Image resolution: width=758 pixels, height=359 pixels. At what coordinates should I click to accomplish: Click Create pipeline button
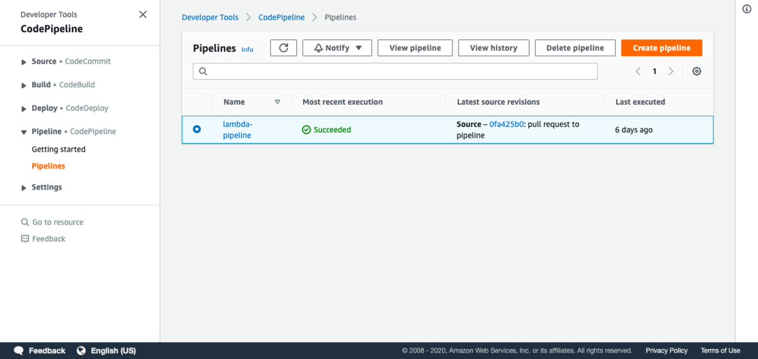pyautogui.click(x=661, y=48)
